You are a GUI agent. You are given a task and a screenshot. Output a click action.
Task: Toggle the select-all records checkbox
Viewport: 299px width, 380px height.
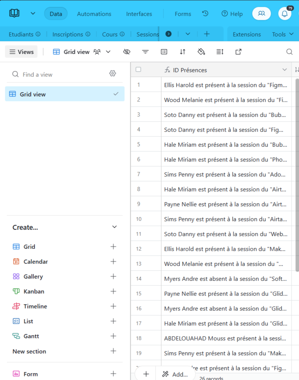coord(139,70)
